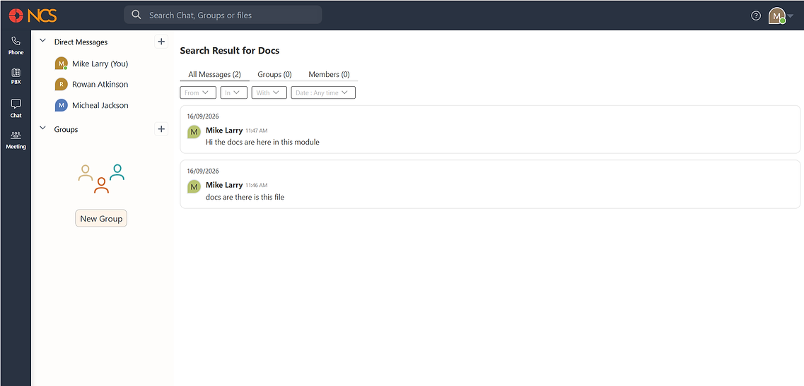Open the help question mark icon
804x386 pixels.
(x=756, y=16)
